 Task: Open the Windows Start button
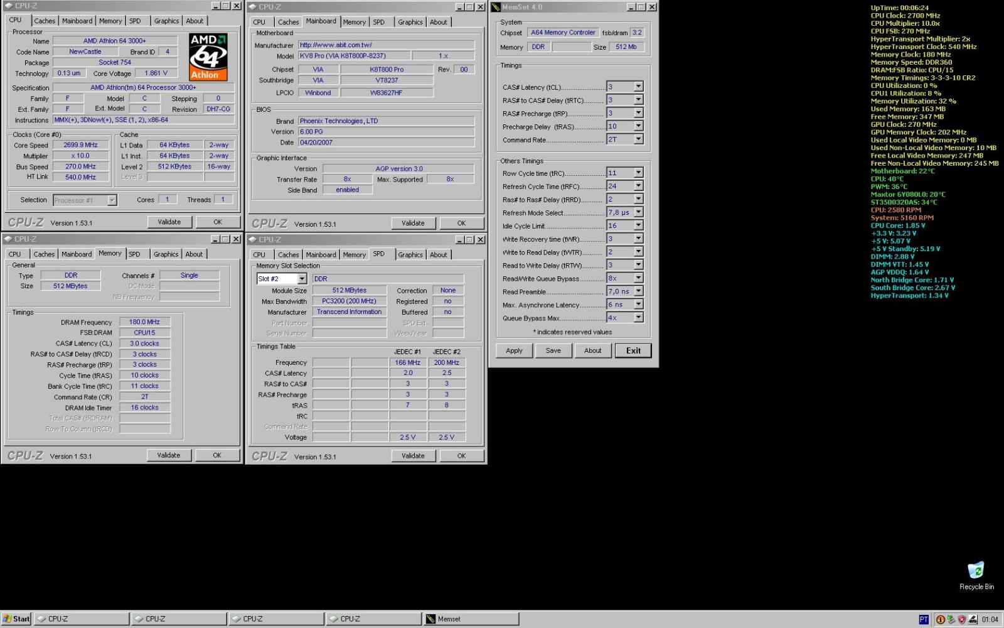pyautogui.click(x=16, y=619)
